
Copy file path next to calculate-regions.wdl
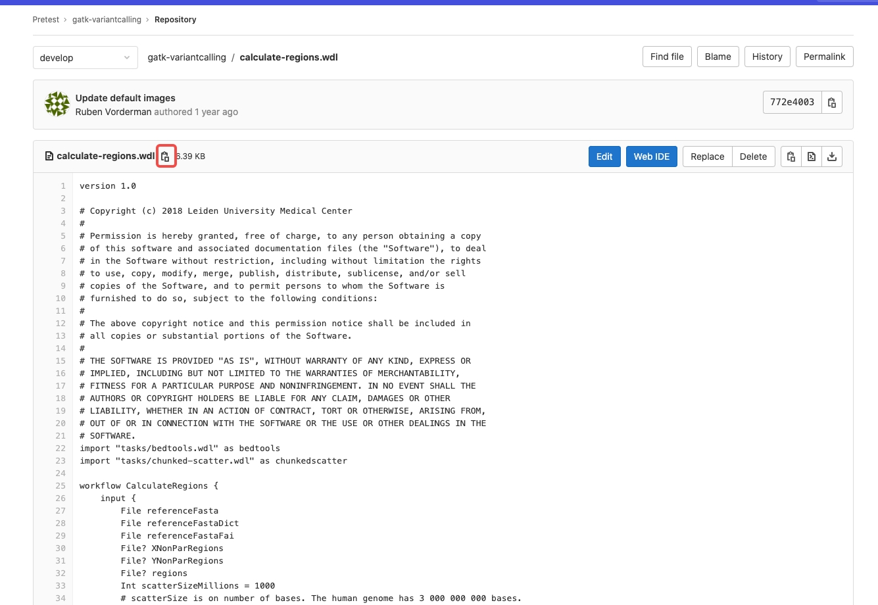point(166,157)
